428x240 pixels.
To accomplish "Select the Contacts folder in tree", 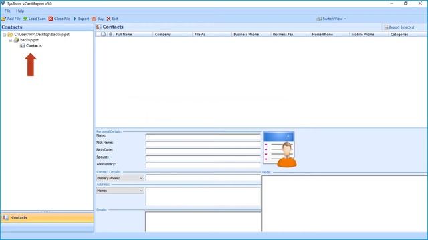I will pos(34,46).
